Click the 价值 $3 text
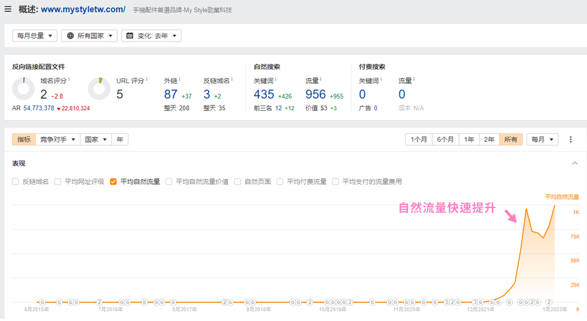Screen dimensions: 587x321 point(316,108)
